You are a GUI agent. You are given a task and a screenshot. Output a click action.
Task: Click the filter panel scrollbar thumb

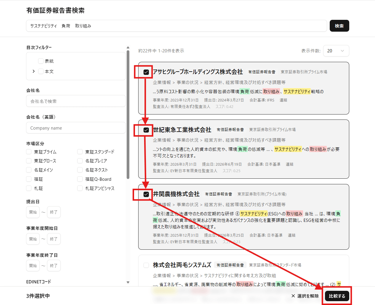[128, 115]
